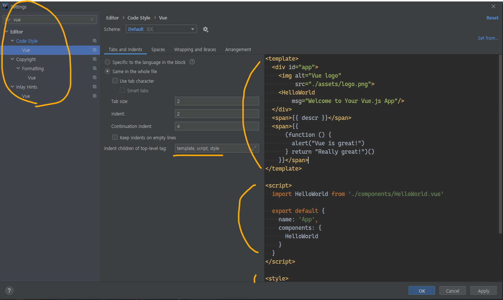
Task: Click the Continuation indent input field
Action: (x=217, y=126)
